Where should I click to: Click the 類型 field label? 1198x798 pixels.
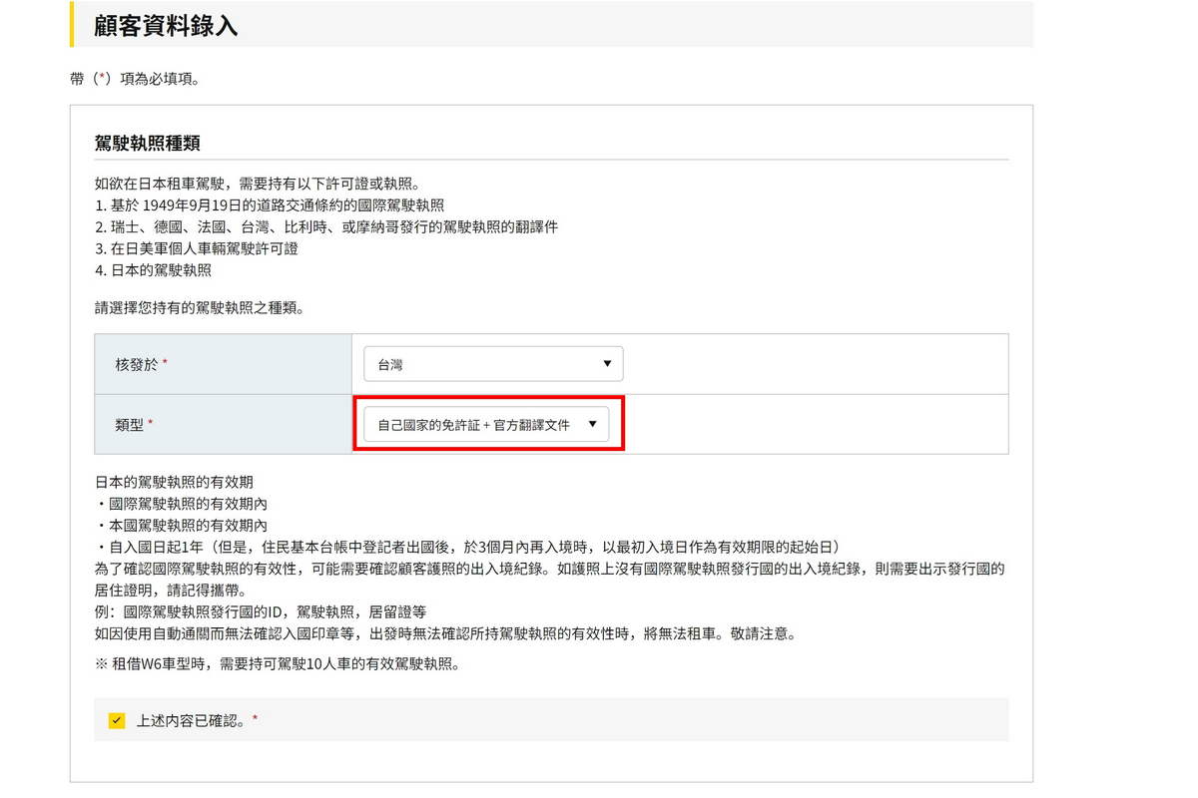[130, 424]
